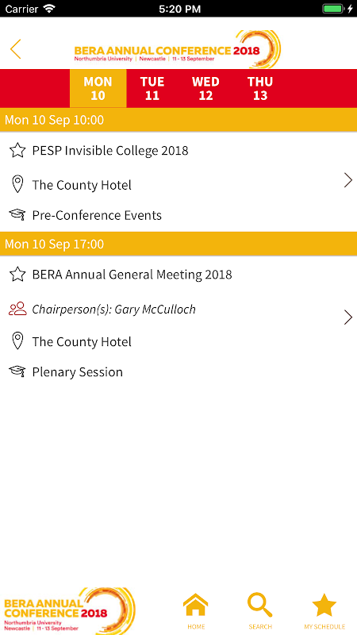The width and height of the screenshot is (357, 635).
Task: Tap graduation cap icon next to Pre-Conference Events
Action: click(x=17, y=214)
